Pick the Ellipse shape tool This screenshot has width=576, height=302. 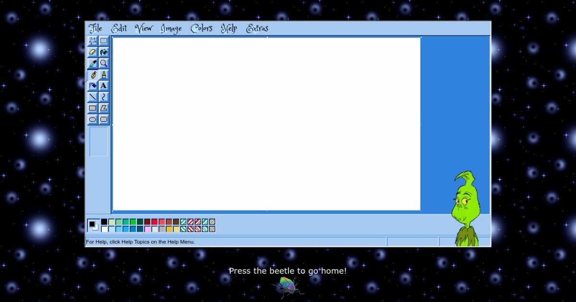[93, 119]
